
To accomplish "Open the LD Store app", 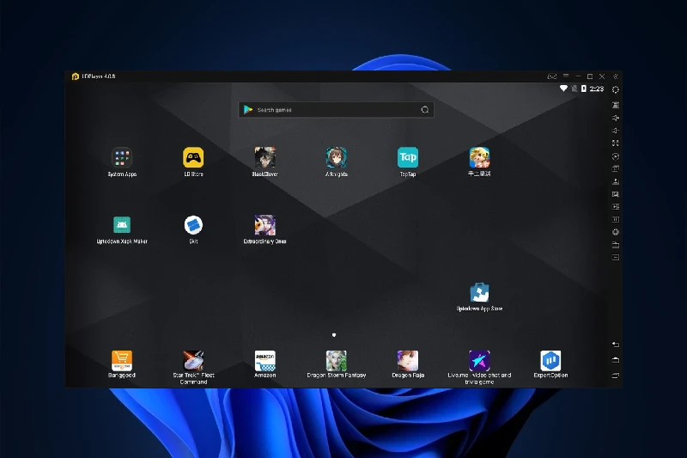I will 193,158.
